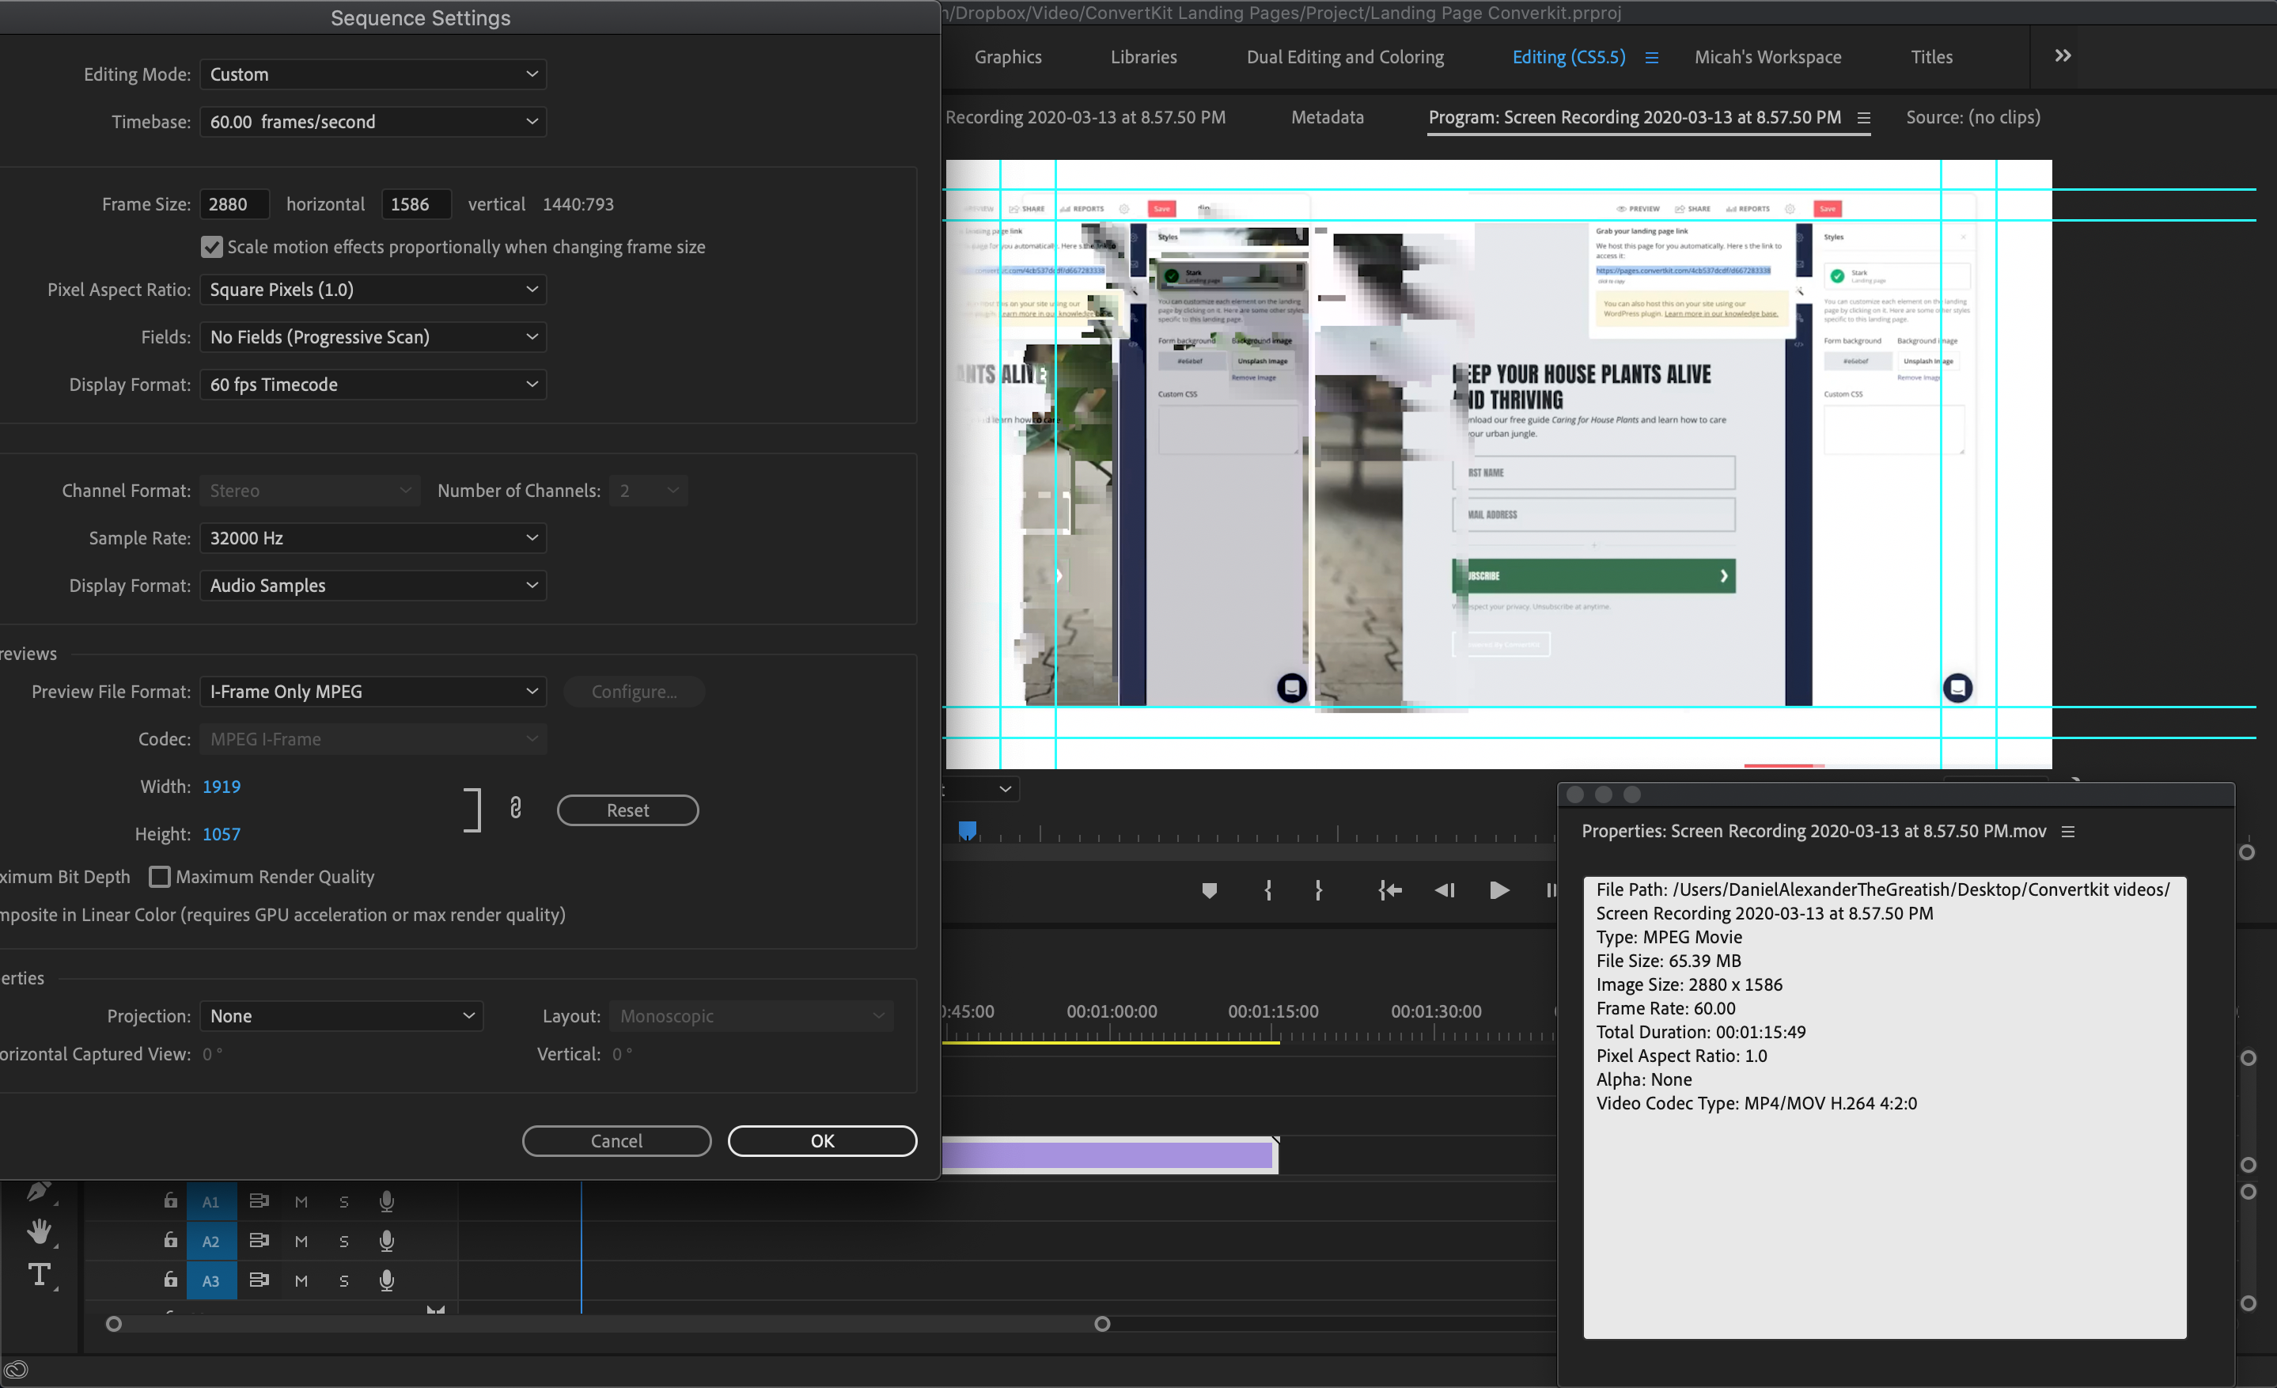This screenshot has height=1388, width=2277.
Task: Click the OK button in Sequence Settings
Action: [820, 1140]
